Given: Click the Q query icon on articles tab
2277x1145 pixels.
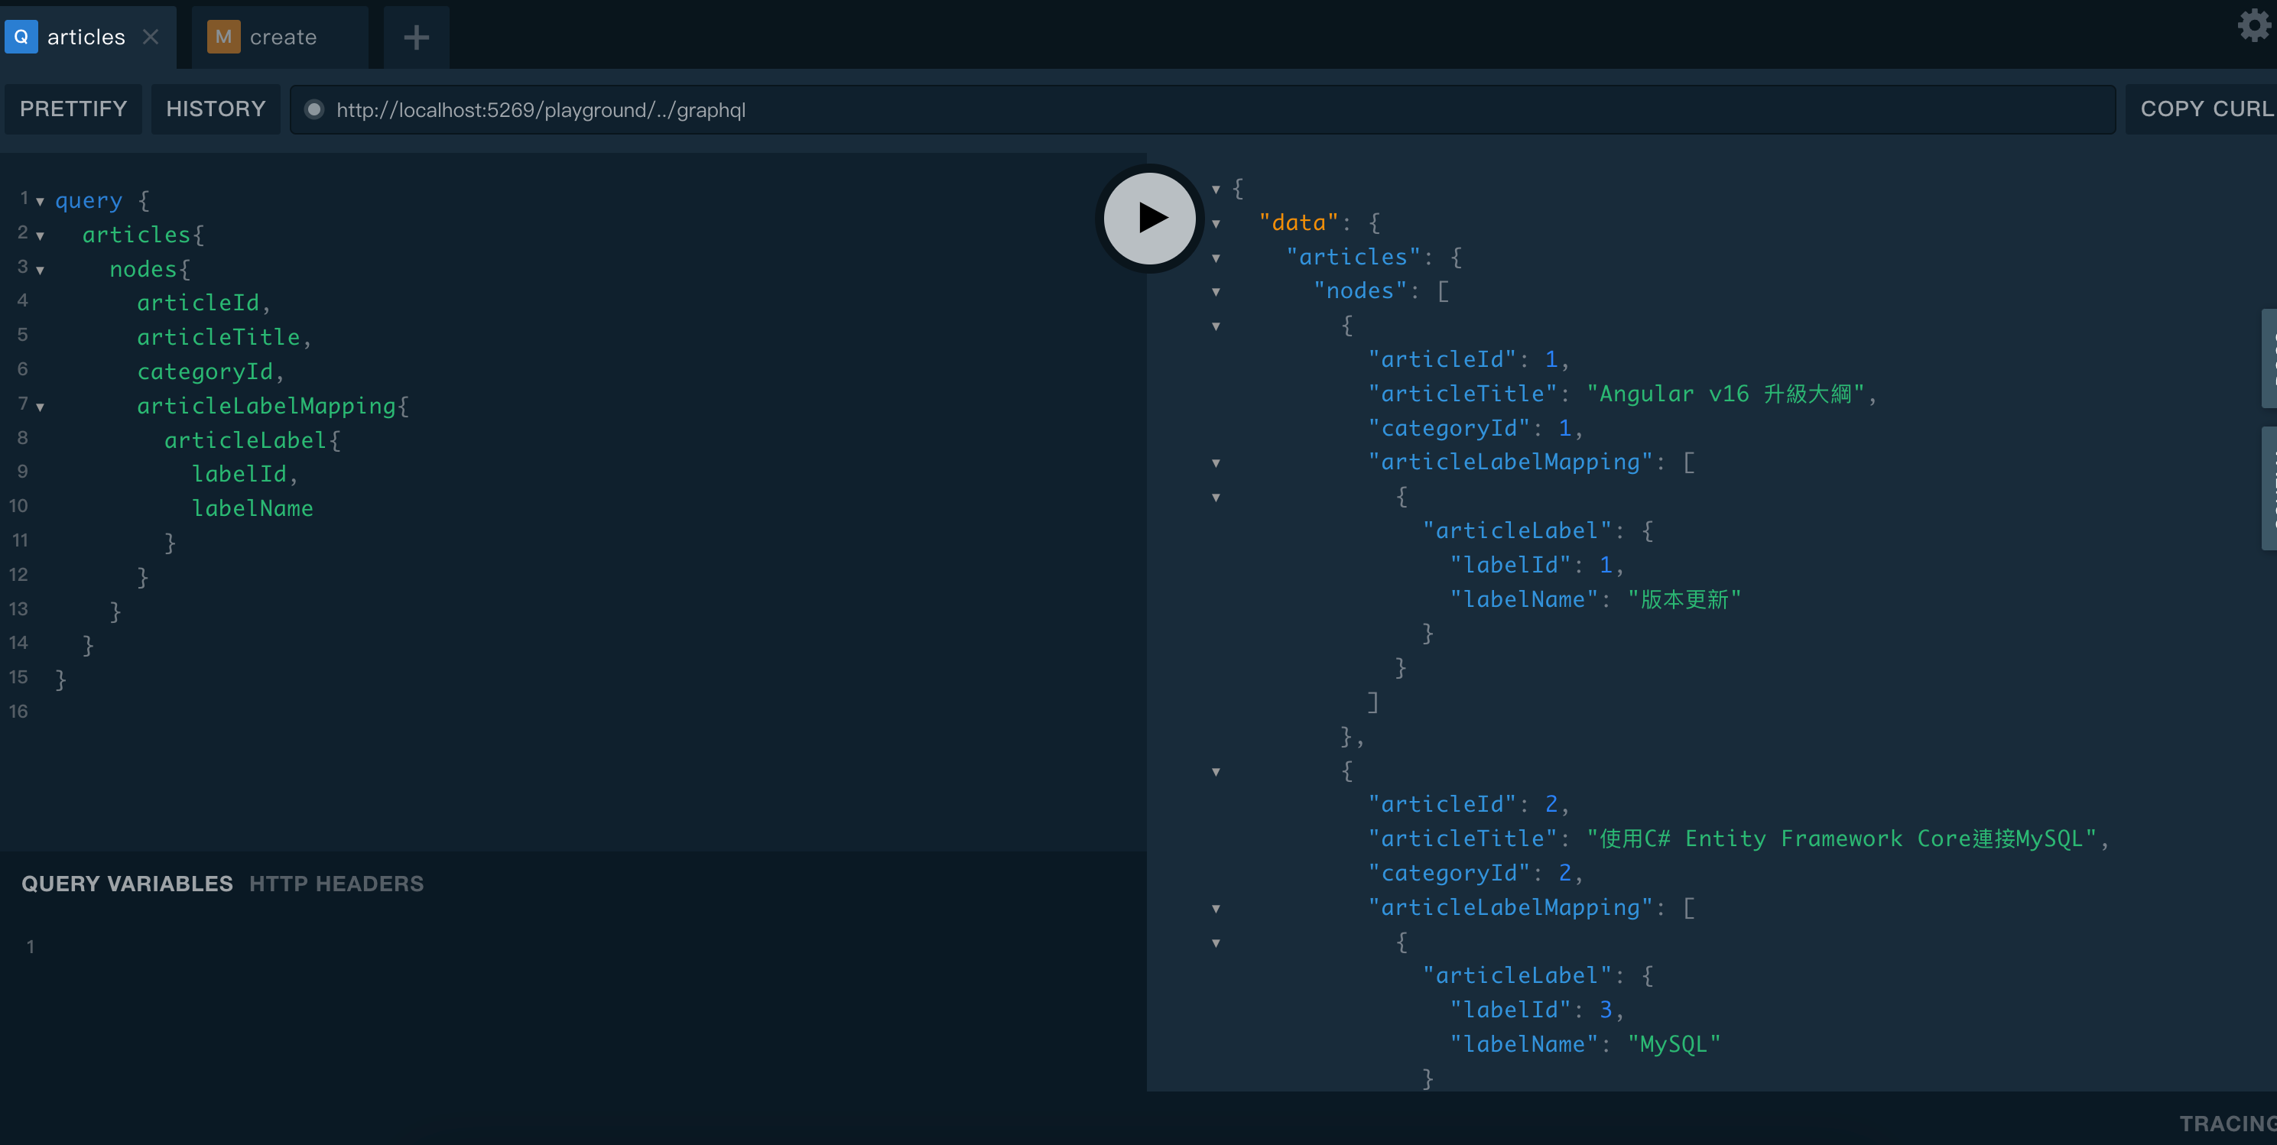Looking at the screenshot, I should tap(21, 37).
